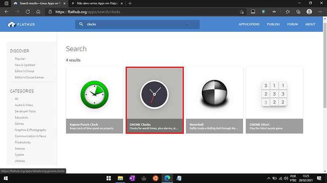The height and width of the screenshot is (183, 327).
Task: Click the browser forward arrow
Action: [x=17, y=12]
